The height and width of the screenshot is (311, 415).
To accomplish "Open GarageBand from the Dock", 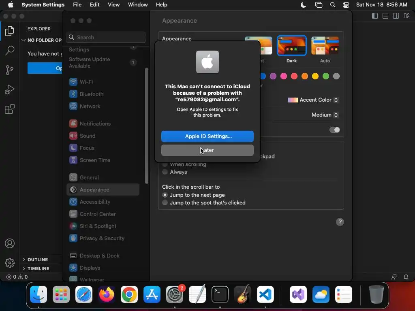I will pos(243,294).
